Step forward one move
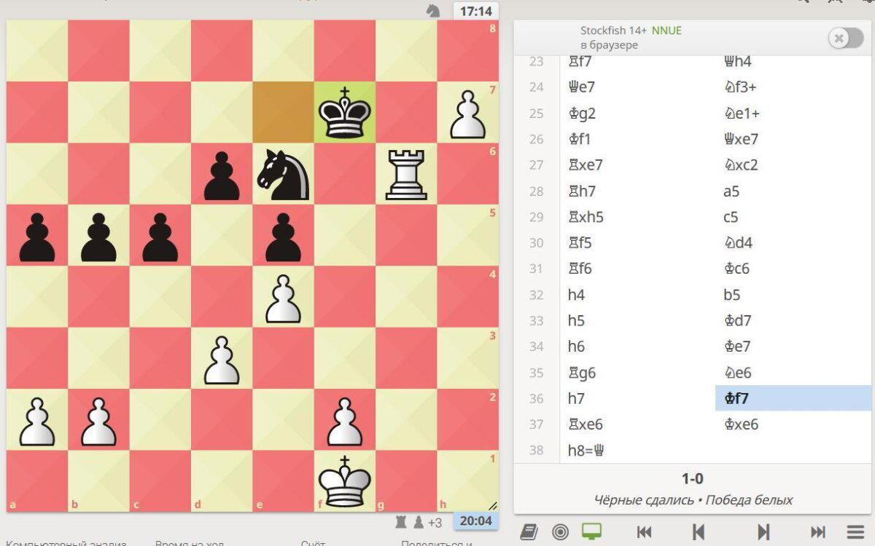This screenshot has height=546, width=875. point(763,532)
